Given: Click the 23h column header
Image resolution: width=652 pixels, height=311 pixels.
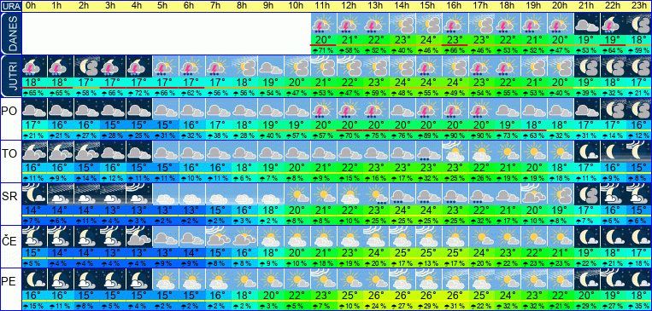Looking at the screenshot, I should click(x=639, y=6).
